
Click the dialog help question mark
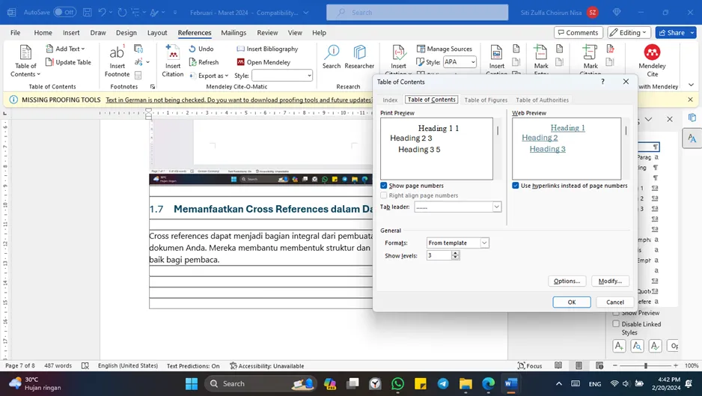(x=602, y=82)
